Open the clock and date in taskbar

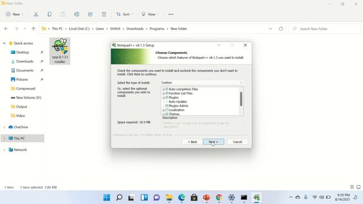[342, 197]
